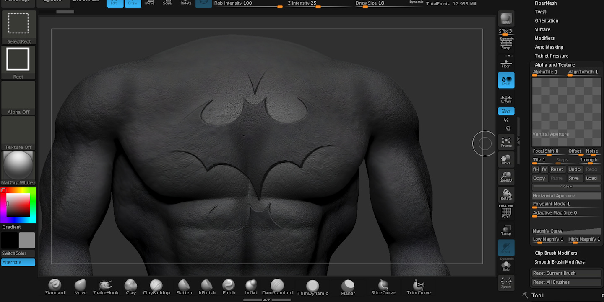The width and height of the screenshot is (604, 302).
Task: Open the MatCap White material thumbnail
Action: 18,168
